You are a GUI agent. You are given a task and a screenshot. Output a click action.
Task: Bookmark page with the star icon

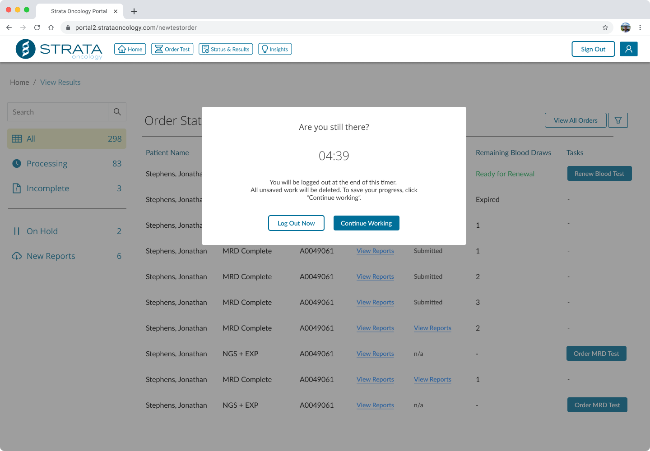605,28
